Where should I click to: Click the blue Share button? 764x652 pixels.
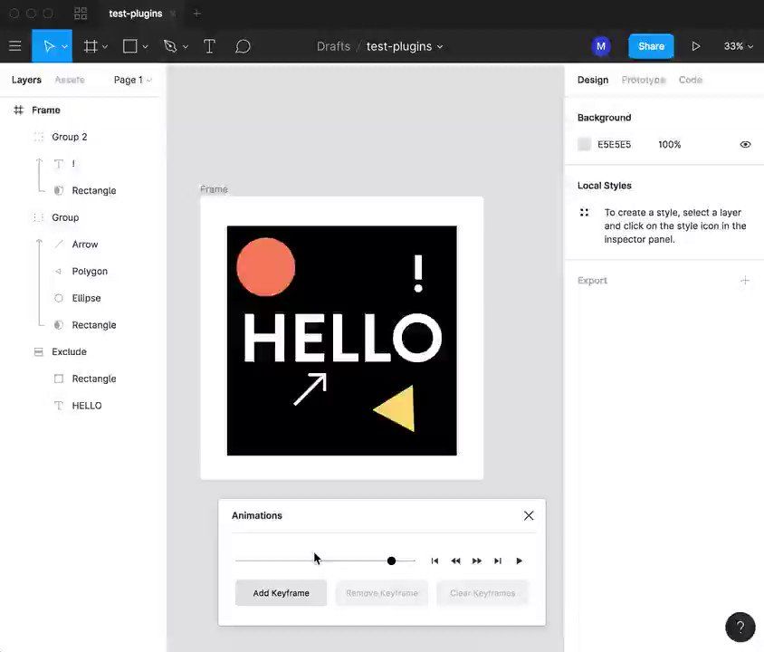[651, 46]
